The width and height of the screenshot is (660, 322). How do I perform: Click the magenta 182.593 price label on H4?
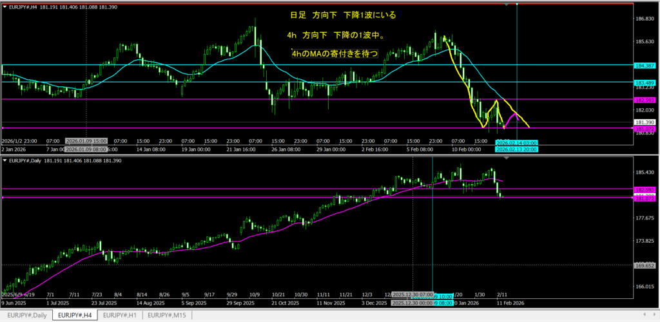(645, 100)
